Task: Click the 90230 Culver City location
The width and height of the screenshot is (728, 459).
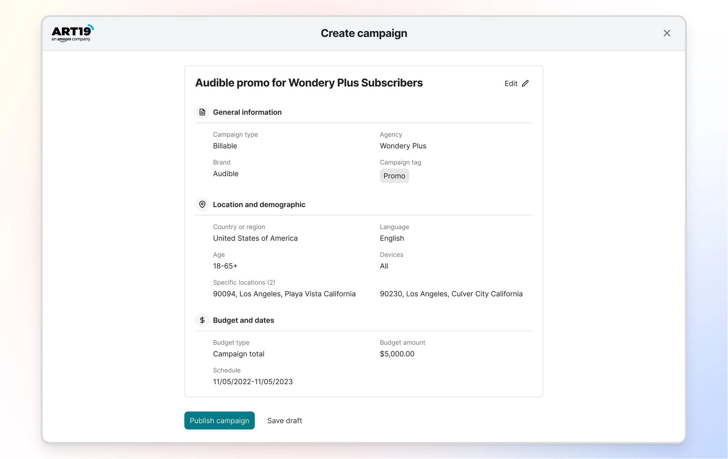Action: [451, 294]
